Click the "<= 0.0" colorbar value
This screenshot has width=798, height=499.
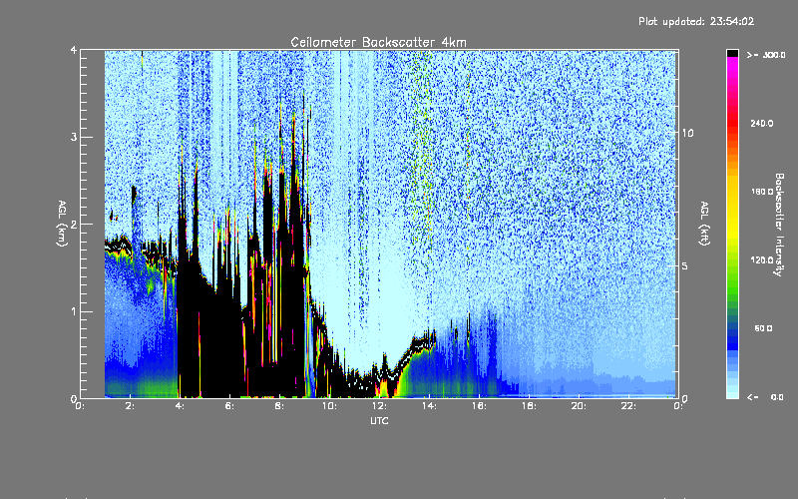click(x=766, y=397)
